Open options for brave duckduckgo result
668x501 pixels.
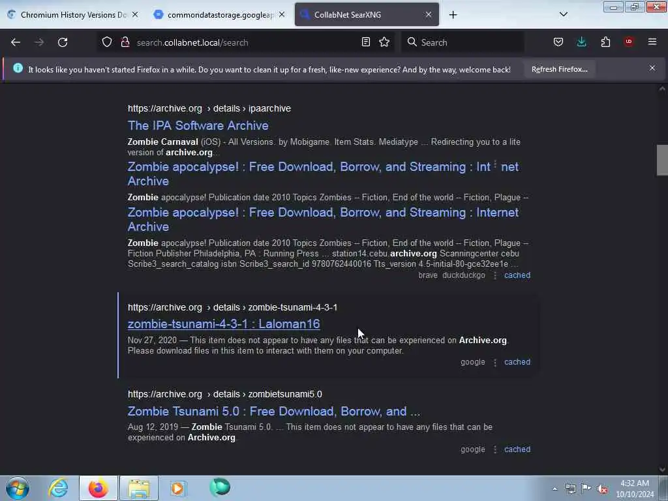tap(495, 276)
